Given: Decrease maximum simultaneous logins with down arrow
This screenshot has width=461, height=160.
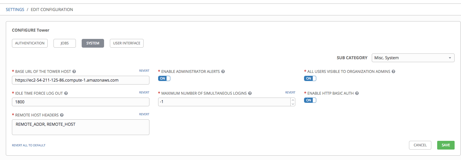Looking at the screenshot, I should click(x=293, y=104).
